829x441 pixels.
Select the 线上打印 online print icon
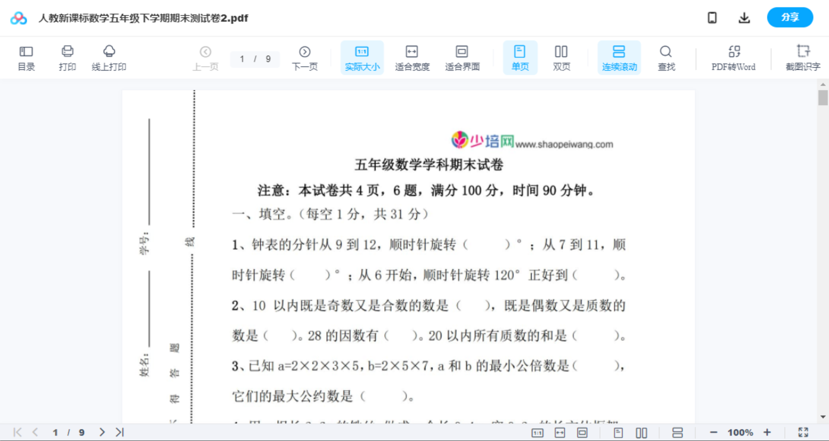[109, 57]
